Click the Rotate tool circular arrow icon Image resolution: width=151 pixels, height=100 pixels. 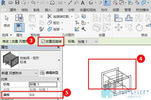coord(139,28)
